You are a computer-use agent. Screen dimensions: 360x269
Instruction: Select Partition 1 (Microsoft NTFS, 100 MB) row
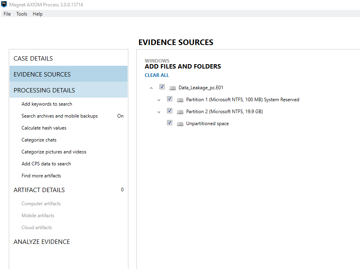pyautogui.click(x=243, y=100)
